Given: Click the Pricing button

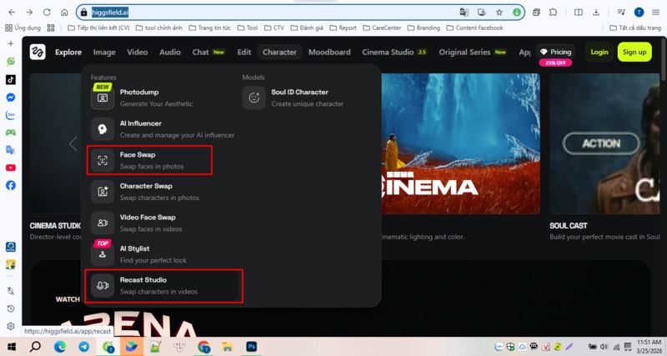Looking at the screenshot, I should point(555,52).
